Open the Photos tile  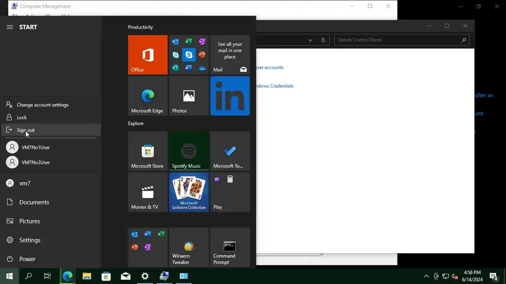[189, 96]
